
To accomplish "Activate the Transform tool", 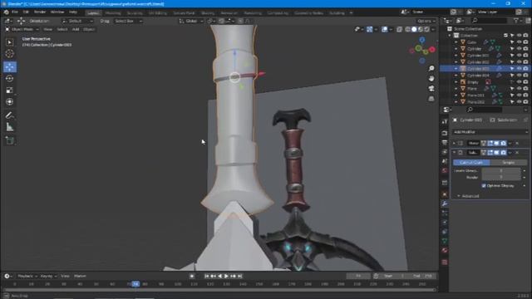I will tap(9, 101).
